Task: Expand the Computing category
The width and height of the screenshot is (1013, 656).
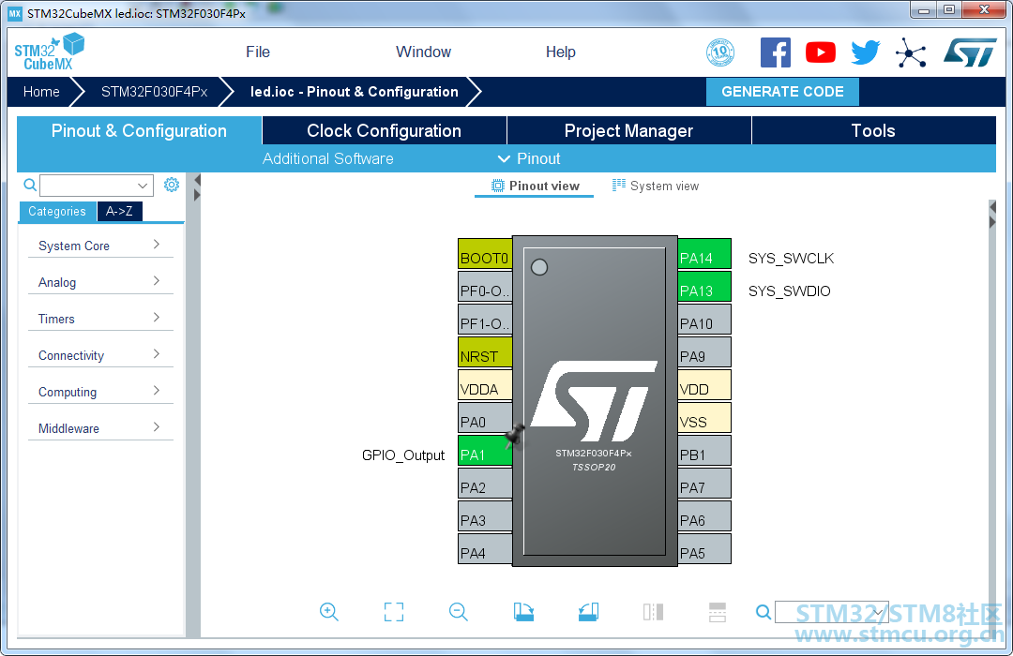Action: click(100, 392)
